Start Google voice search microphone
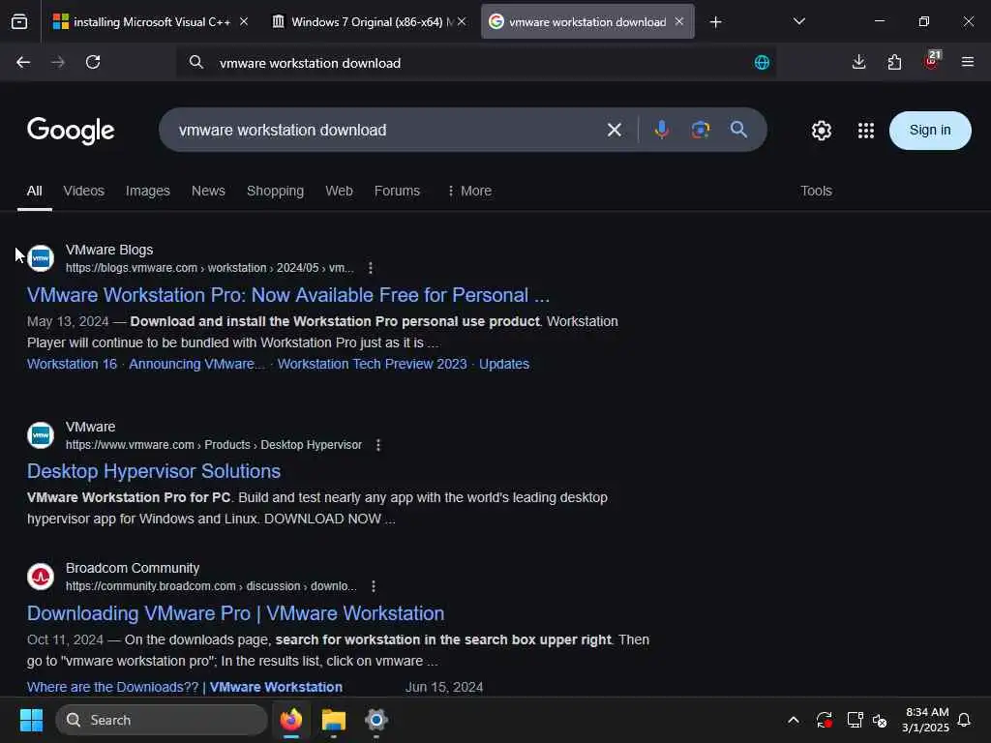The image size is (991, 743). coord(662,131)
